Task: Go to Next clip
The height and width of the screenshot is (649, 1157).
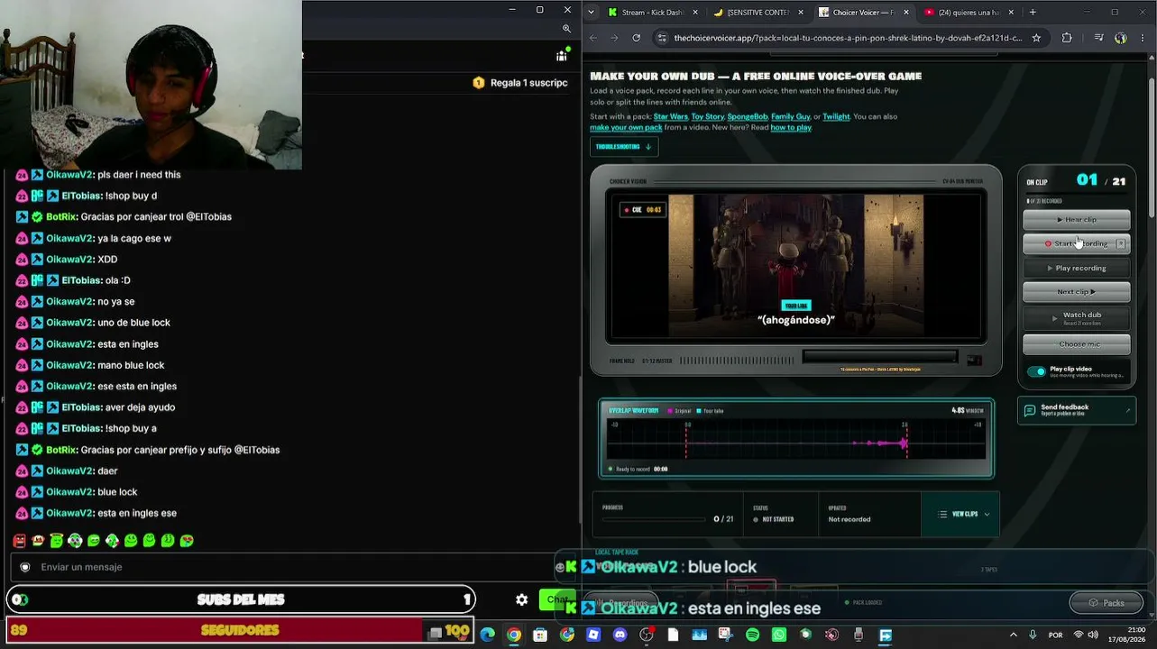Action: click(1077, 291)
